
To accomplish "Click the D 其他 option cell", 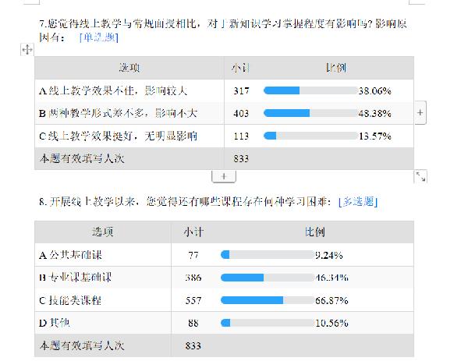I will tap(101, 322).
